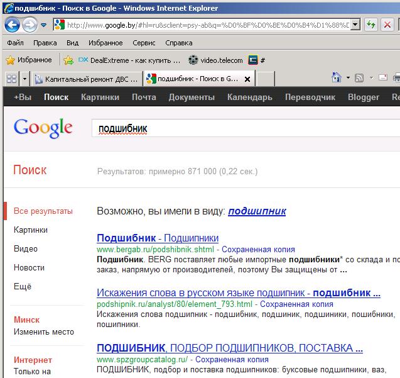
Task: Click Поиск in Google top bar
Action: (56, 97)
